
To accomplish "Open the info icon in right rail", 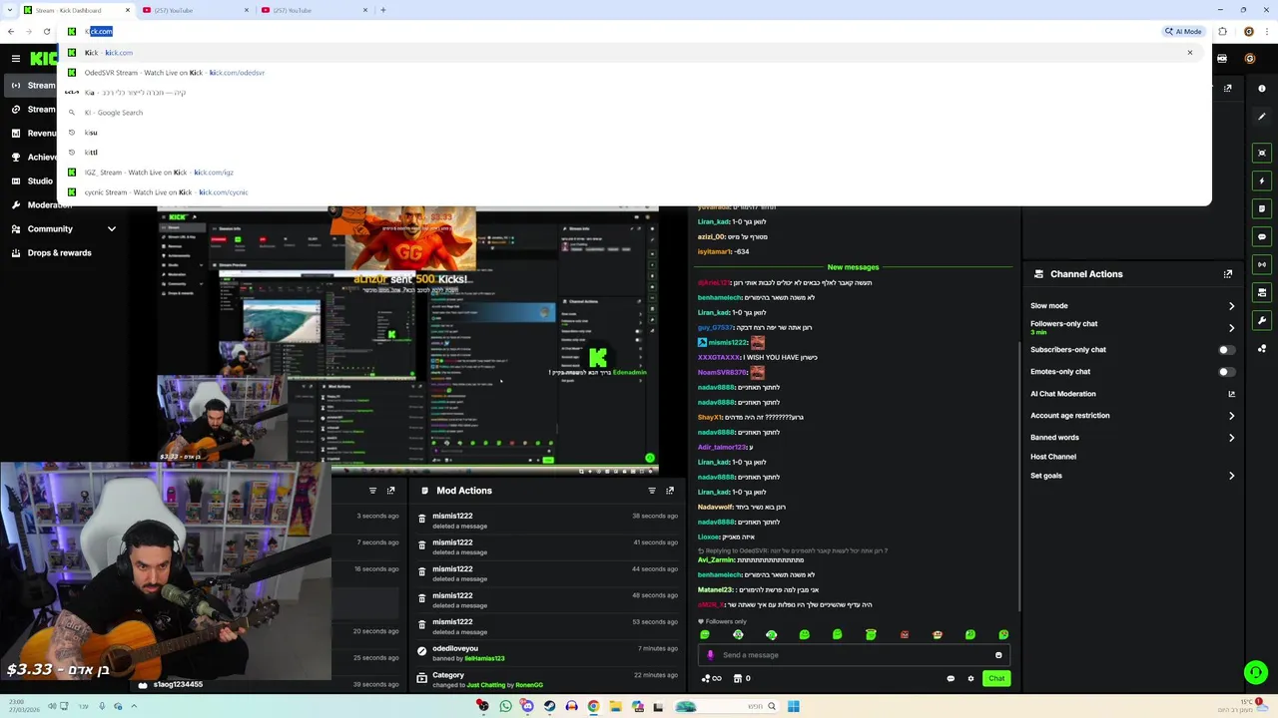I will point(1262,88).
